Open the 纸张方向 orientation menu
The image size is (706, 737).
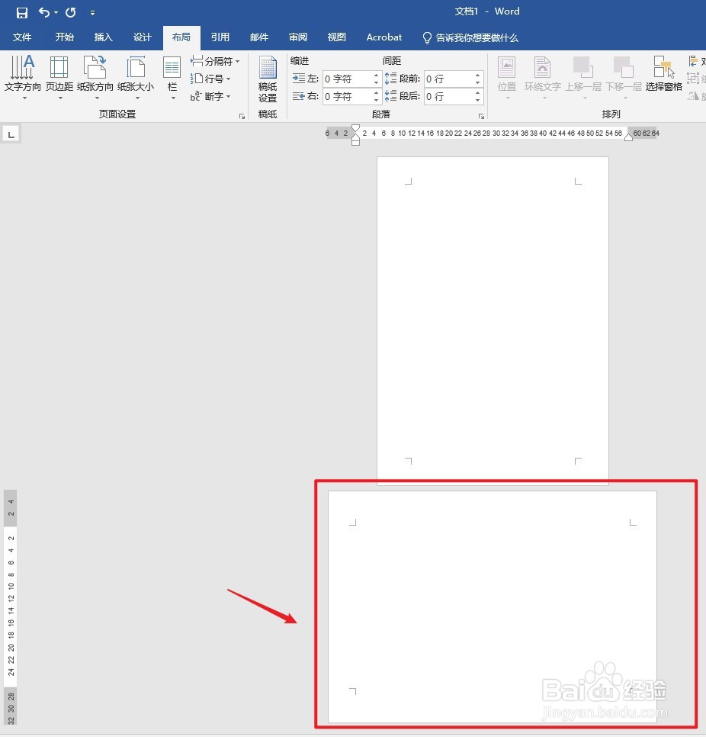click(95, 77)
